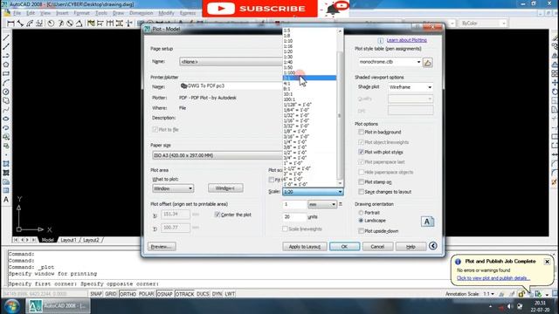Open the mm units dropdown
Screen dimensions: 559x314
point(322,204)
